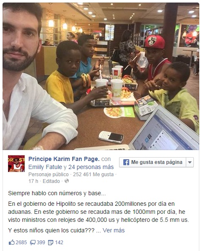The height and width of the screenshot is (251, 201).
Task: Click the Personaje público category label
Action: click(49, 175)
